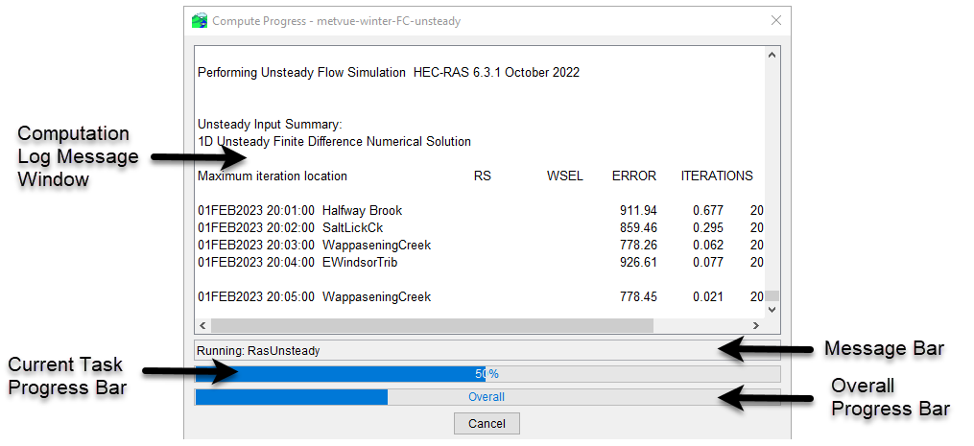Click the Compute Progress window app icon
This screenshot has height=446, width=974.
[200, 20]
